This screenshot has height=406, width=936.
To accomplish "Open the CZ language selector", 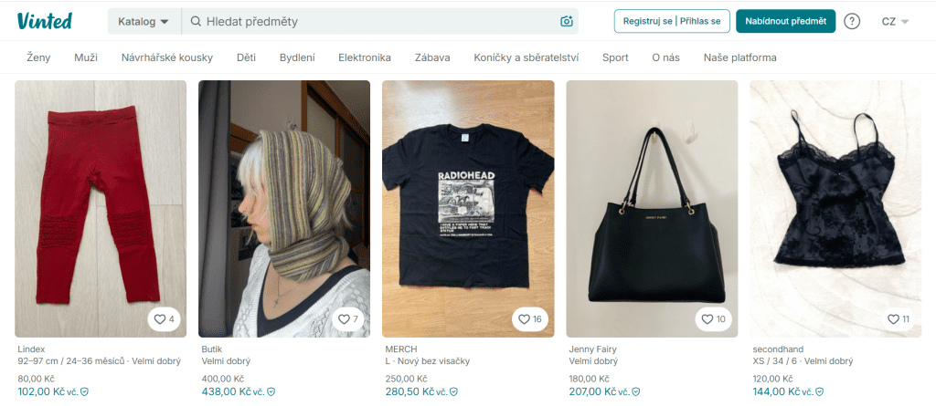I will [894, 21].
